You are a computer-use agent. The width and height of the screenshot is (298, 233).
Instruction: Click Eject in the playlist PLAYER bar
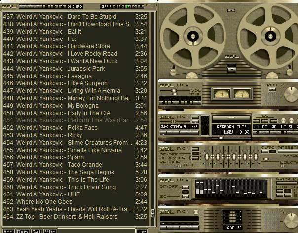(x=63, y=7)
